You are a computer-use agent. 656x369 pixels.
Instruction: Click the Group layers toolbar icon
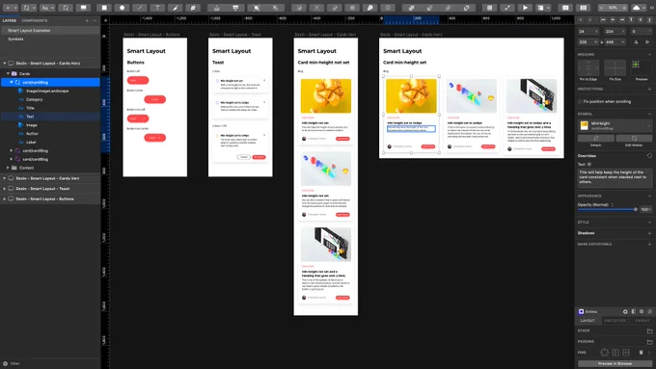point(257,8)
